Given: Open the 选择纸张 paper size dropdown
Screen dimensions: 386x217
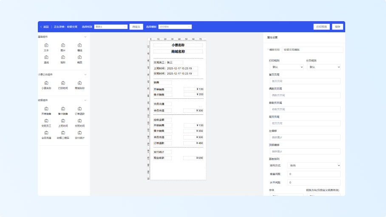Looking at the screenshot, I should click(111, 27).
